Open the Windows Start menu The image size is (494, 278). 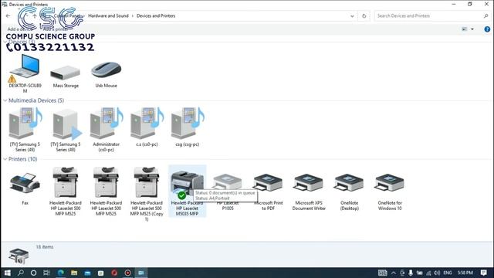click(7, 273)
